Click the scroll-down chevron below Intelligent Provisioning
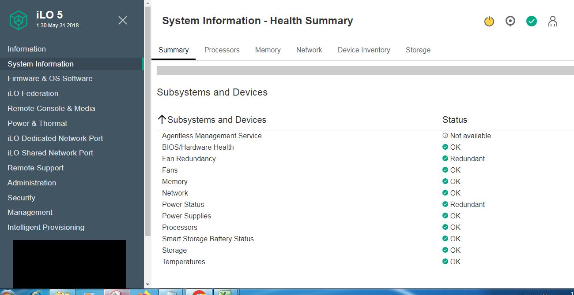 pos(147,284)
